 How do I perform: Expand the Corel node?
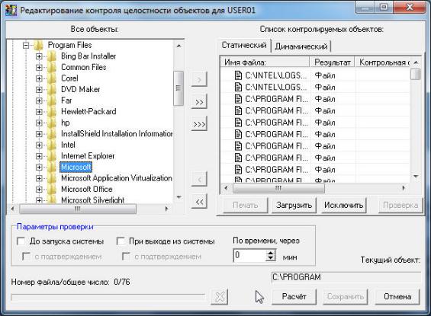point(39,78)
